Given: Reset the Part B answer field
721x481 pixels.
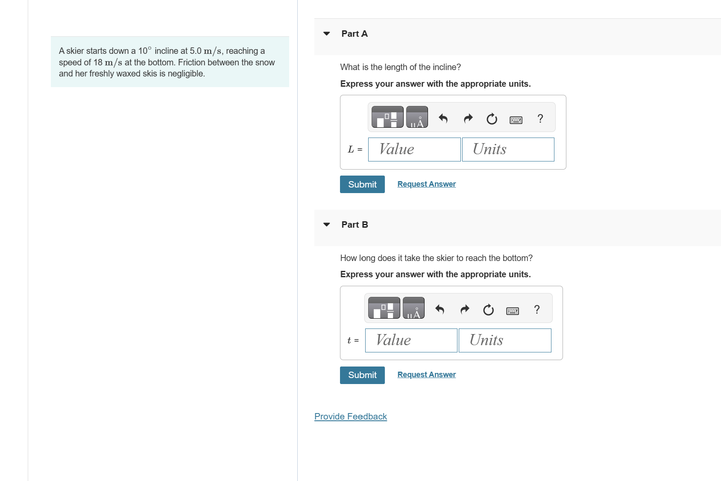Looking at the screenshot, I should click(488, 310).
